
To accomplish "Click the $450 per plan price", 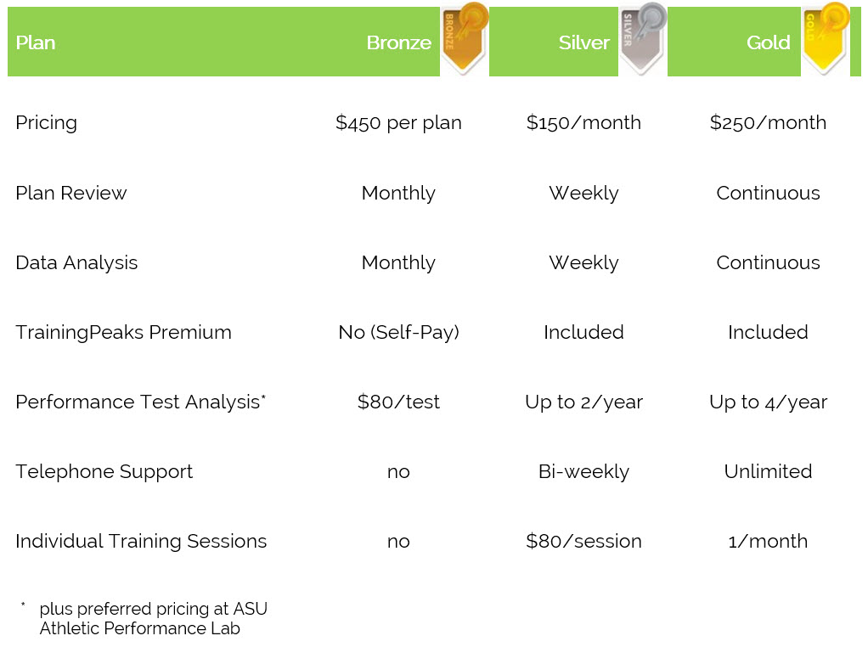I will click(x=398, y=123).
